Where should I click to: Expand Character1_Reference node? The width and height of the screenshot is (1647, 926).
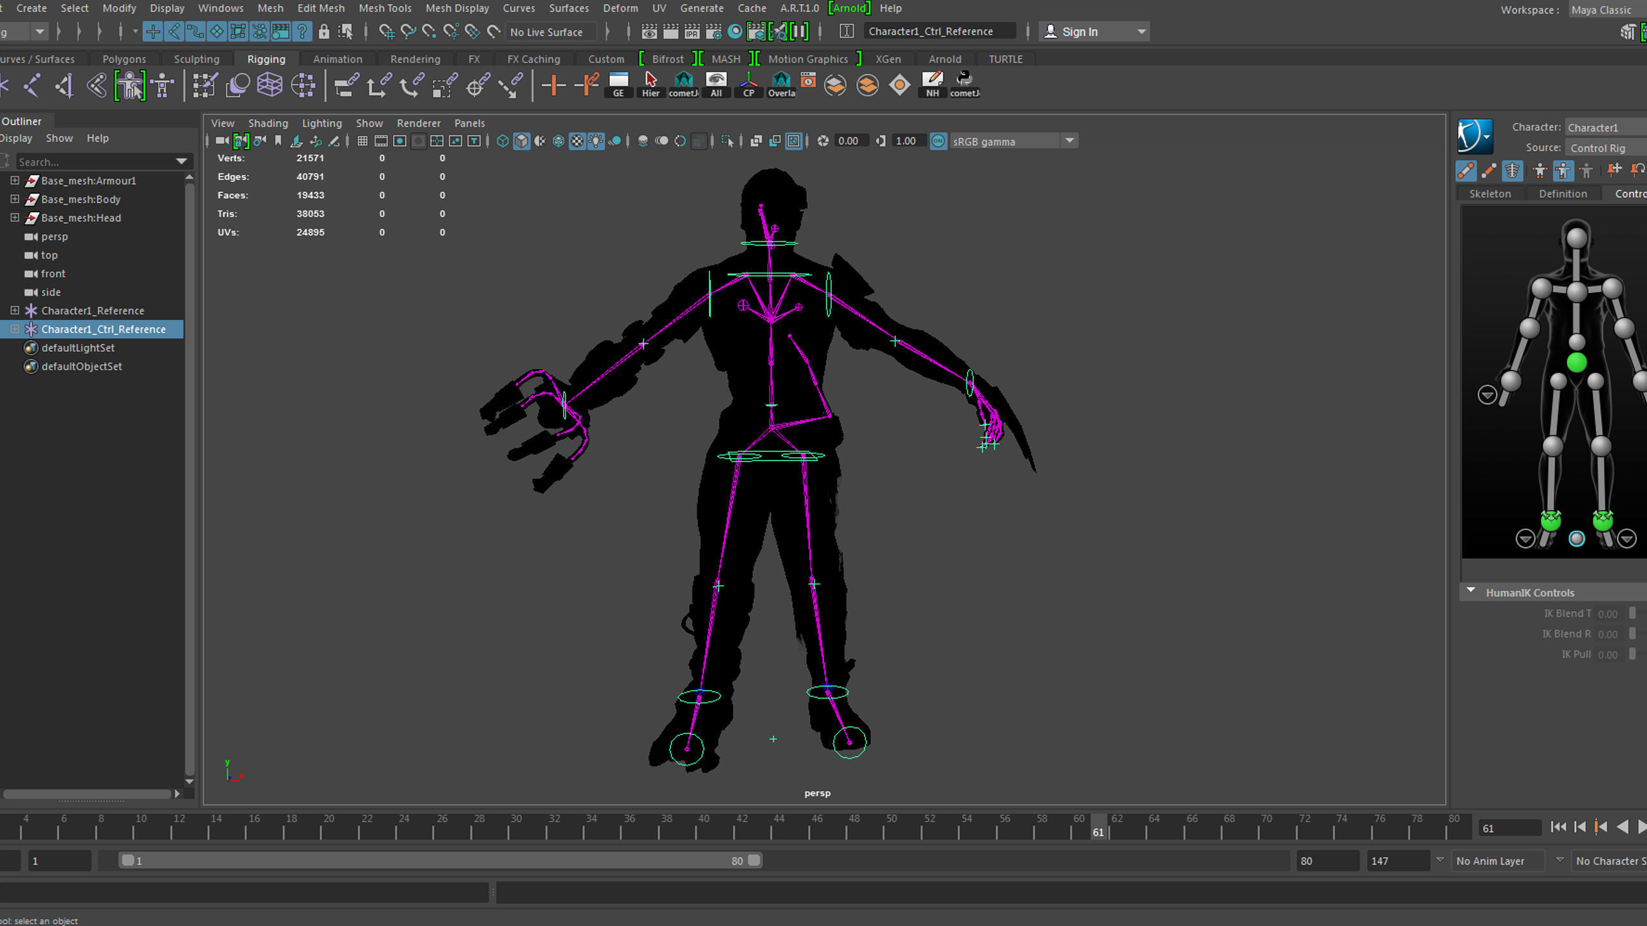point(14,311)
